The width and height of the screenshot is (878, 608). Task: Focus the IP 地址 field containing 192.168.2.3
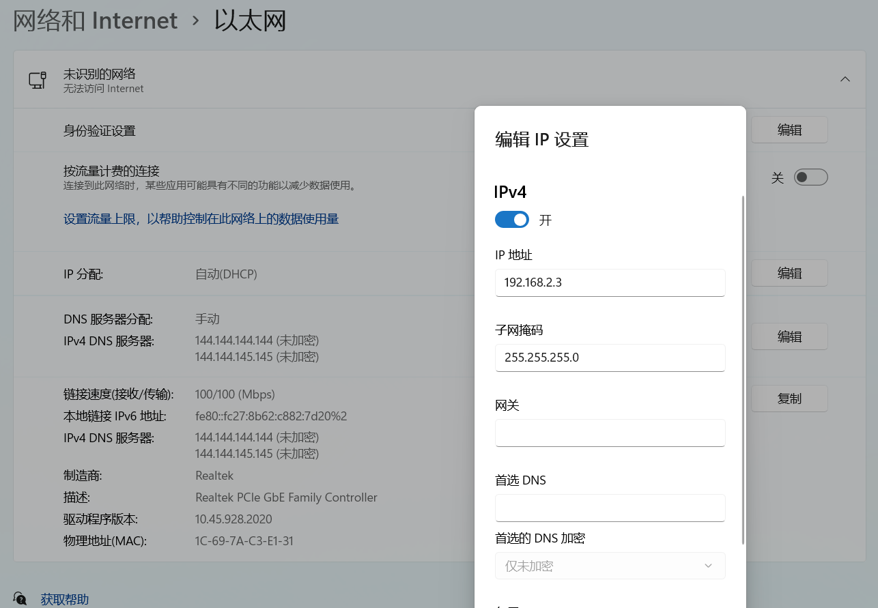(610, 283)
